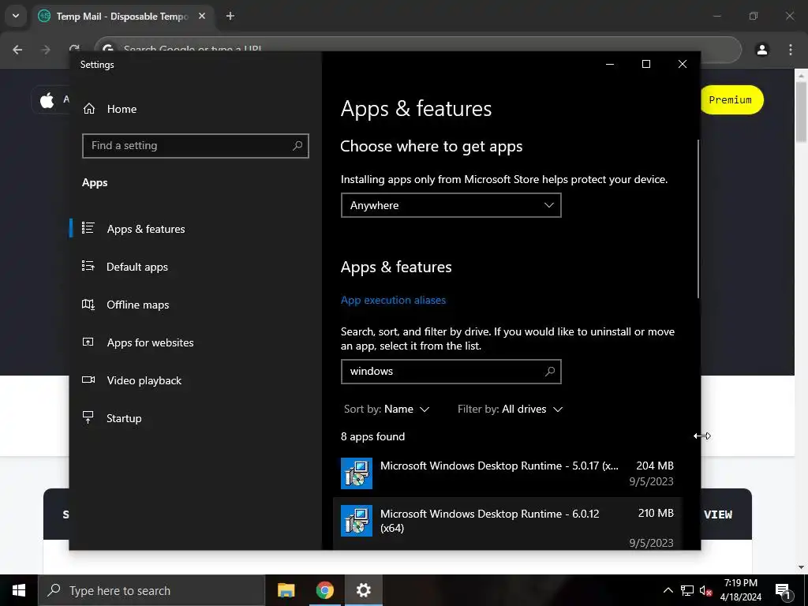Click magnifier icon in Find a setting
The image size is (808, 606).
tap(297, 146)
